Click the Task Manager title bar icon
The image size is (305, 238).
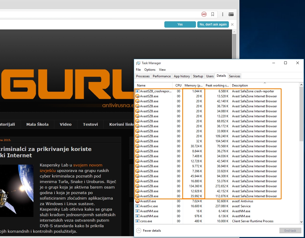[138, 63]
